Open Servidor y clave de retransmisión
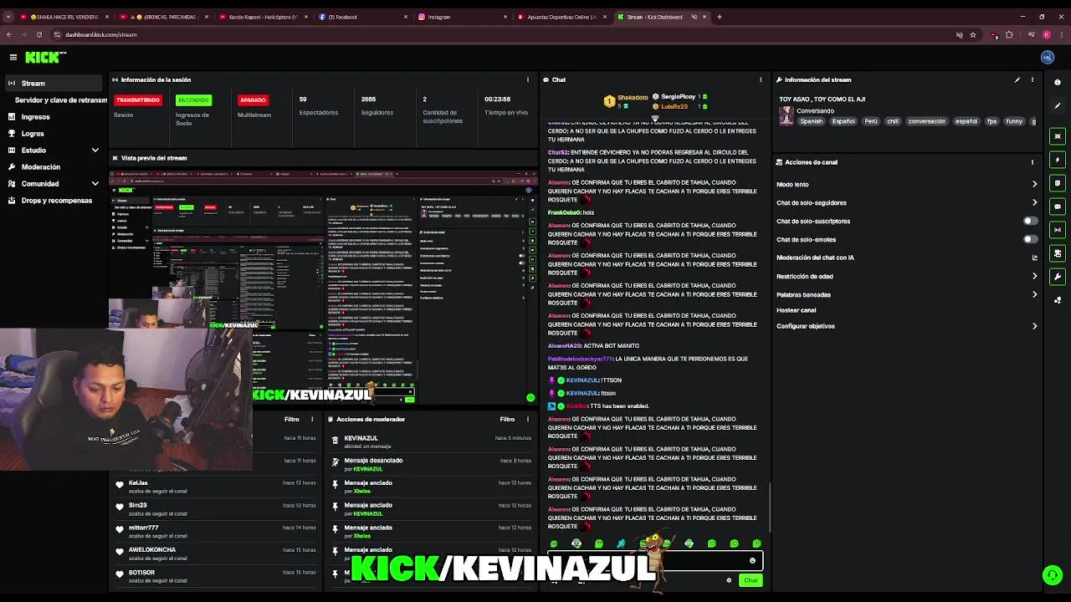The width and height of the screenshot is (1071, 602). coord(60,99)
